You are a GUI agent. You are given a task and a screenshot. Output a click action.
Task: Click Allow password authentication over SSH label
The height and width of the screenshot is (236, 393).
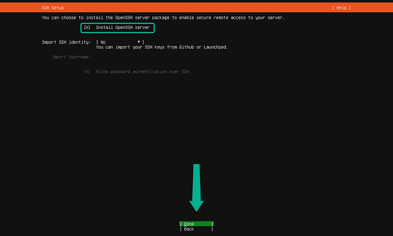pos(142,72)
